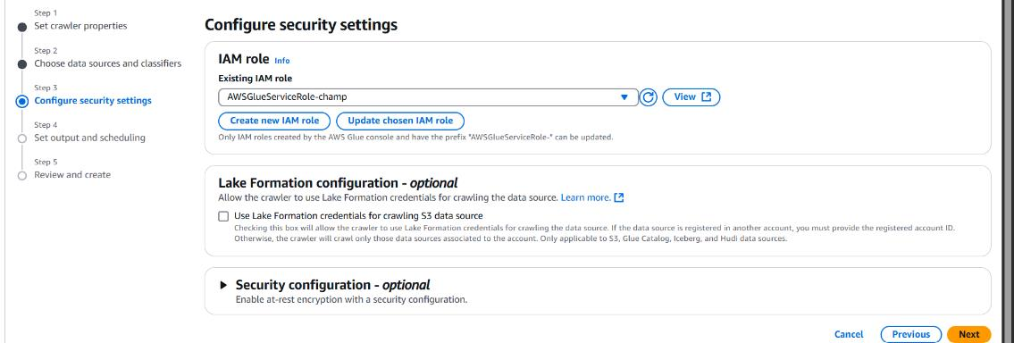Click the IAM role dropdown arrow
Screen dimensions: 1014x343
[624, 97]
